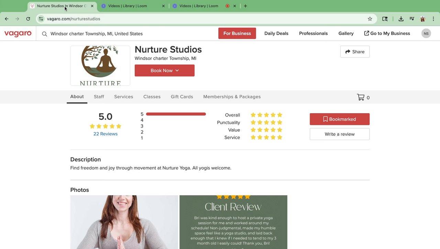Click the Overall star rating
This screenshot has width=440, height=249.
(266, 115)
